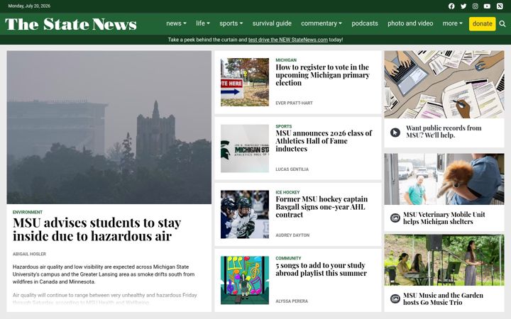Click the MICHIGAN category label
The height and width of the screenshot is (319, 511).
pos(286,60)
